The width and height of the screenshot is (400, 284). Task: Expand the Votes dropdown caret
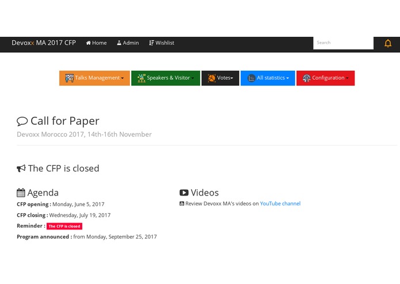pos(232,78)
